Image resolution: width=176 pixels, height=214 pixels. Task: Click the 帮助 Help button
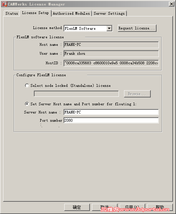(160, 207)
